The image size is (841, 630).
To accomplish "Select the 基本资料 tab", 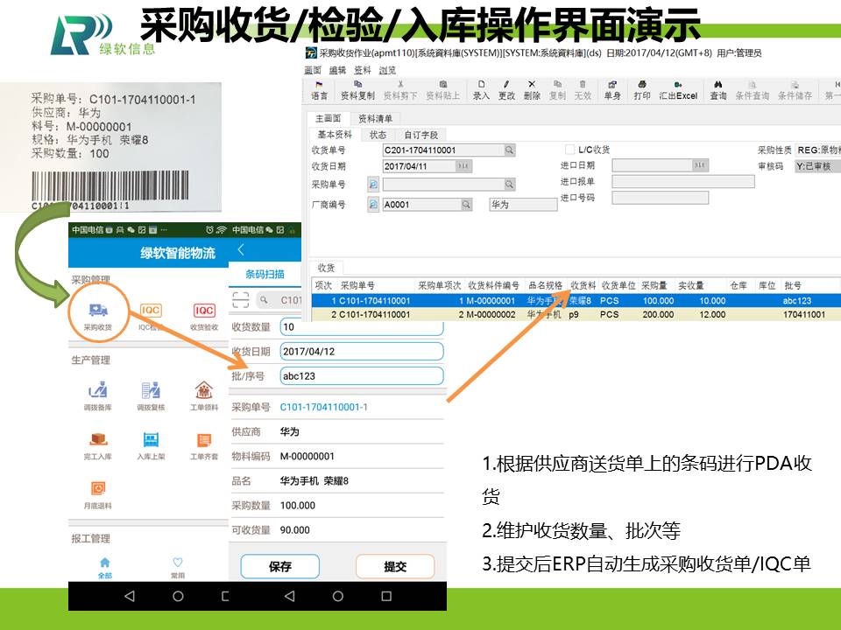I will (335, 135).
